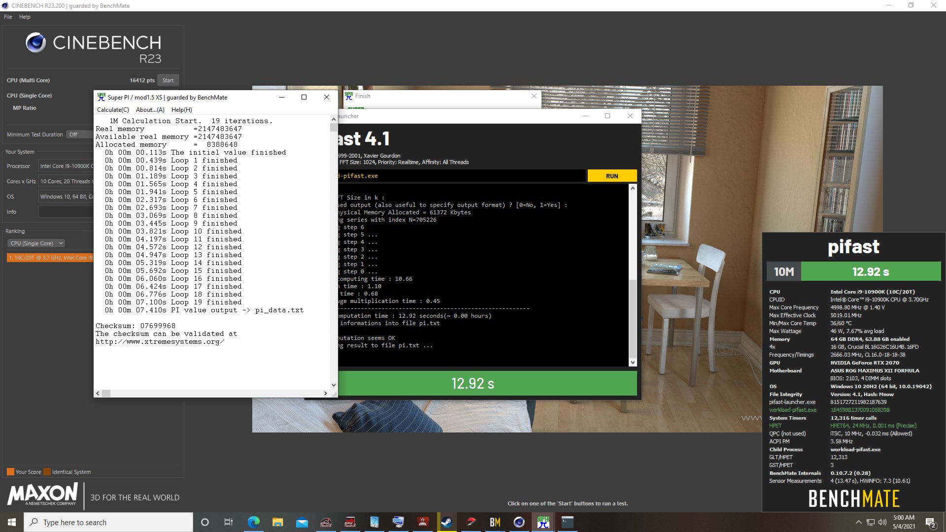Show hidden system tray icons
This screenshot has height=532, width=946.
859,522
